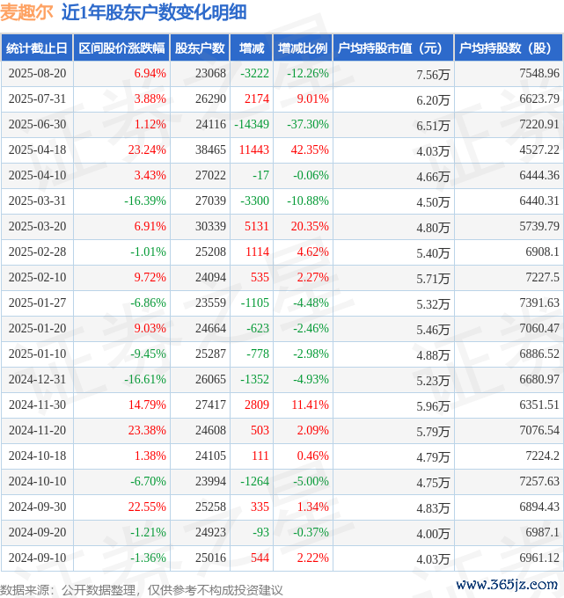Click the 股东户数 column header
Screen dimensions: 564x598
200,48
